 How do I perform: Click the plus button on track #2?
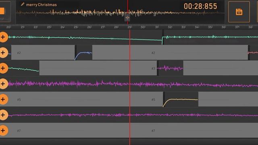3,53
